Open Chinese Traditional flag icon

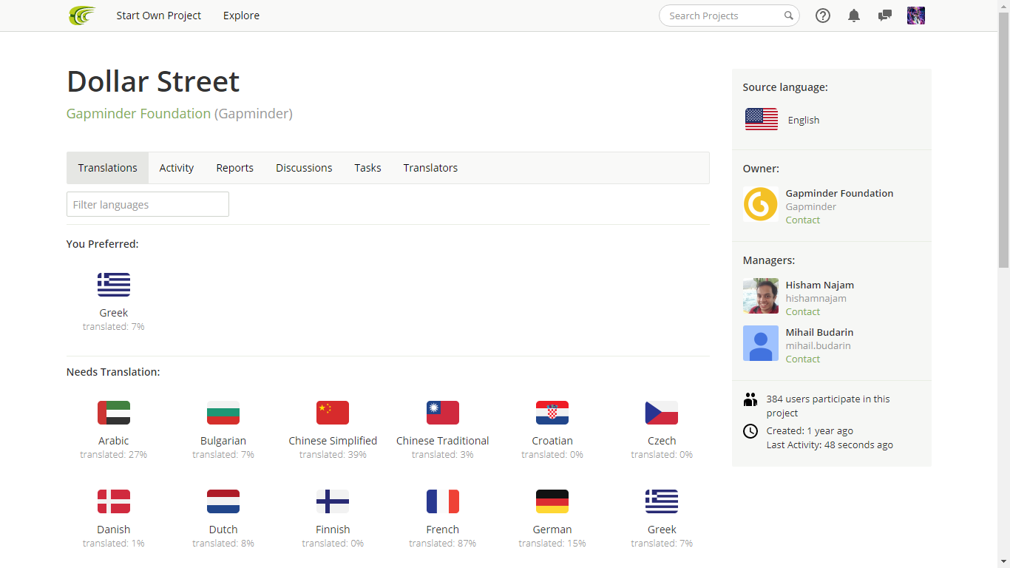tap(443, 413)
